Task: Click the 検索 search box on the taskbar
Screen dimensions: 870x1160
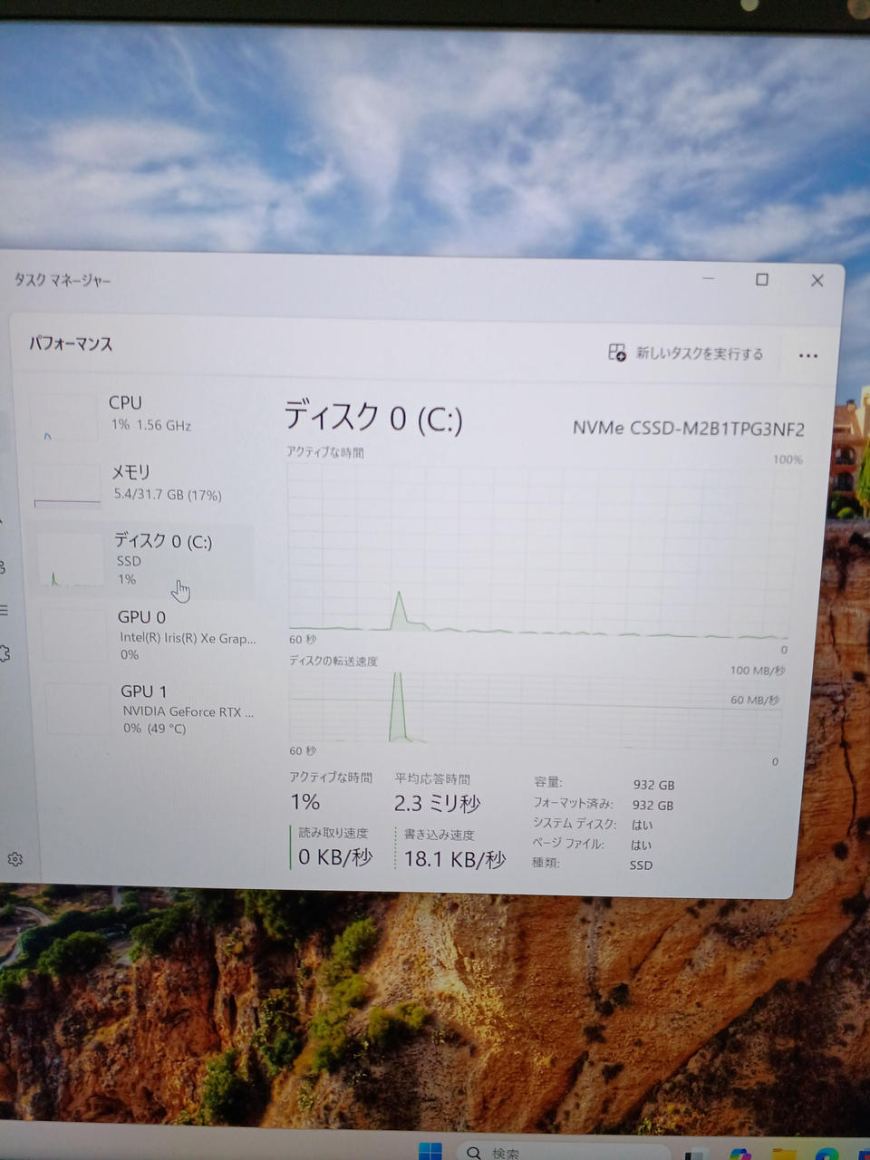Action: (544, 1153)
